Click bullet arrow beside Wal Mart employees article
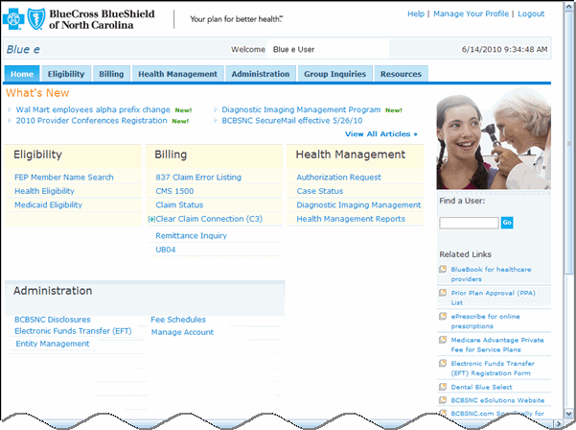This screenshot has width=576, height=430. (10, 110)
